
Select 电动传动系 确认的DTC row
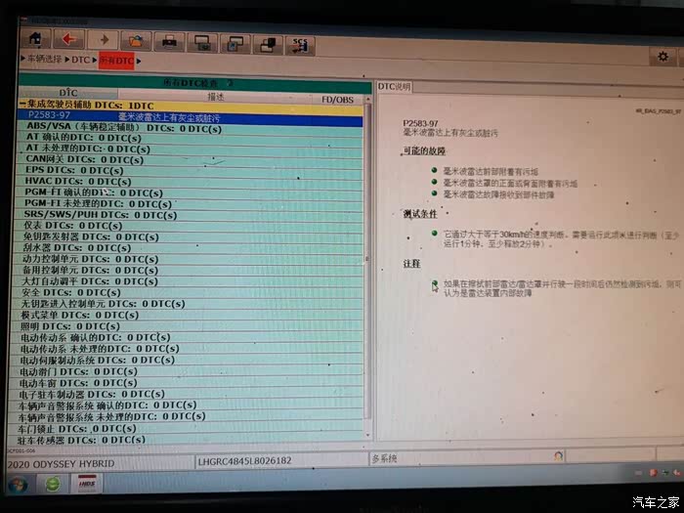(186, 338)
